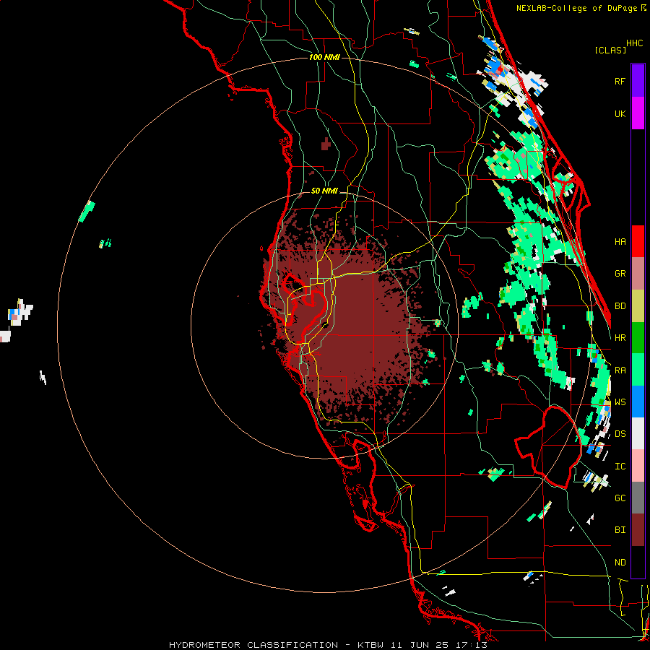Click the HYDROMETEOR CLASSIFICATION KTBW timestamp caption
This screenshot has width=650, height=650.
(328, 645)
